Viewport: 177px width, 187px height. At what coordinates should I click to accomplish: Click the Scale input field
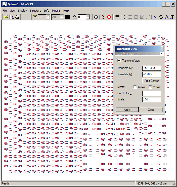pyautogui.click(x=152, y=100)
